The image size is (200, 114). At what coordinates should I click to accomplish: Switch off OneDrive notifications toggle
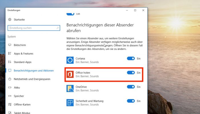coord(131,87)
